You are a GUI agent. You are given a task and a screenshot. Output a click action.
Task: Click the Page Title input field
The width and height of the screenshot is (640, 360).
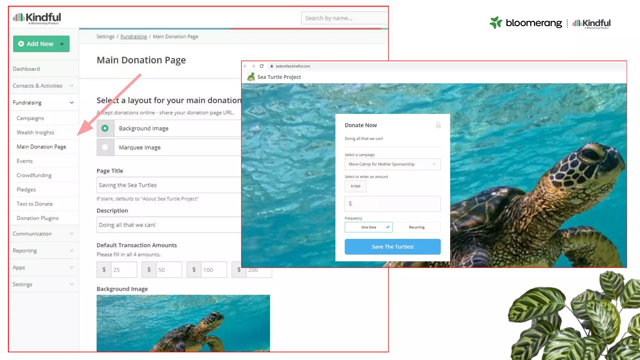coord(169,185)
